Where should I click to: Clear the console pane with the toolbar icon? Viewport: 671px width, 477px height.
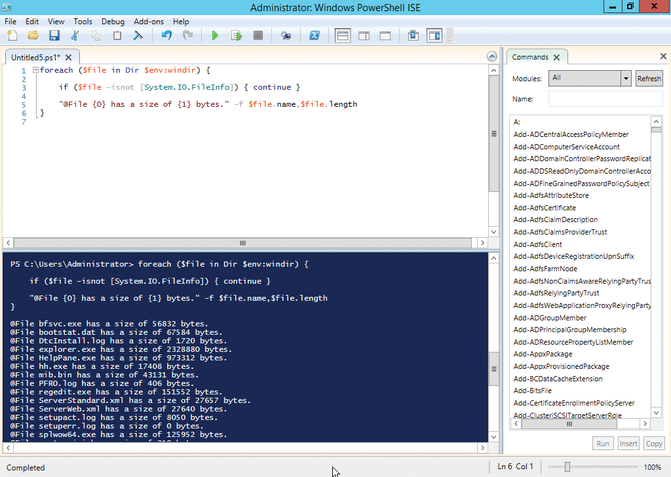click(138, 35)
